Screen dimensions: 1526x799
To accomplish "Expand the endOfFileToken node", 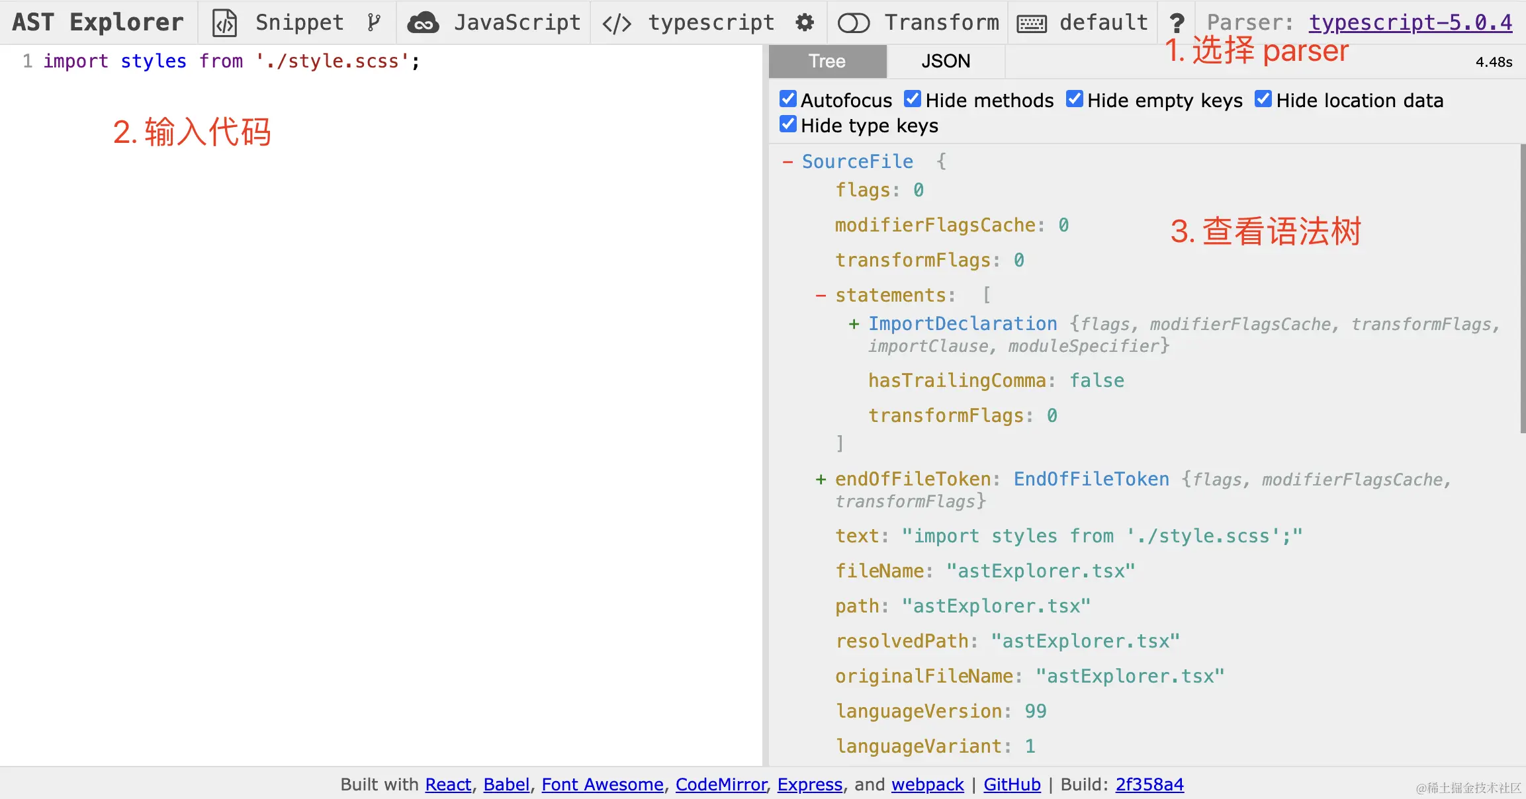I will pyautogui.click(x=821, y=480).
